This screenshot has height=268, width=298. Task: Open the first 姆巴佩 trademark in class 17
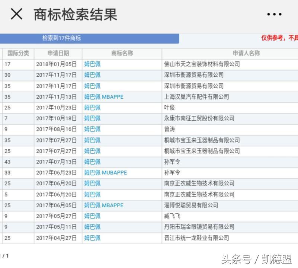pyautogui.click(x=92, y=64)
